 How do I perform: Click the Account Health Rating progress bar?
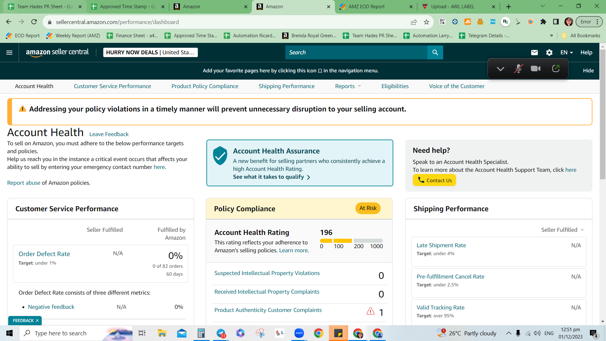click(351, 241)
